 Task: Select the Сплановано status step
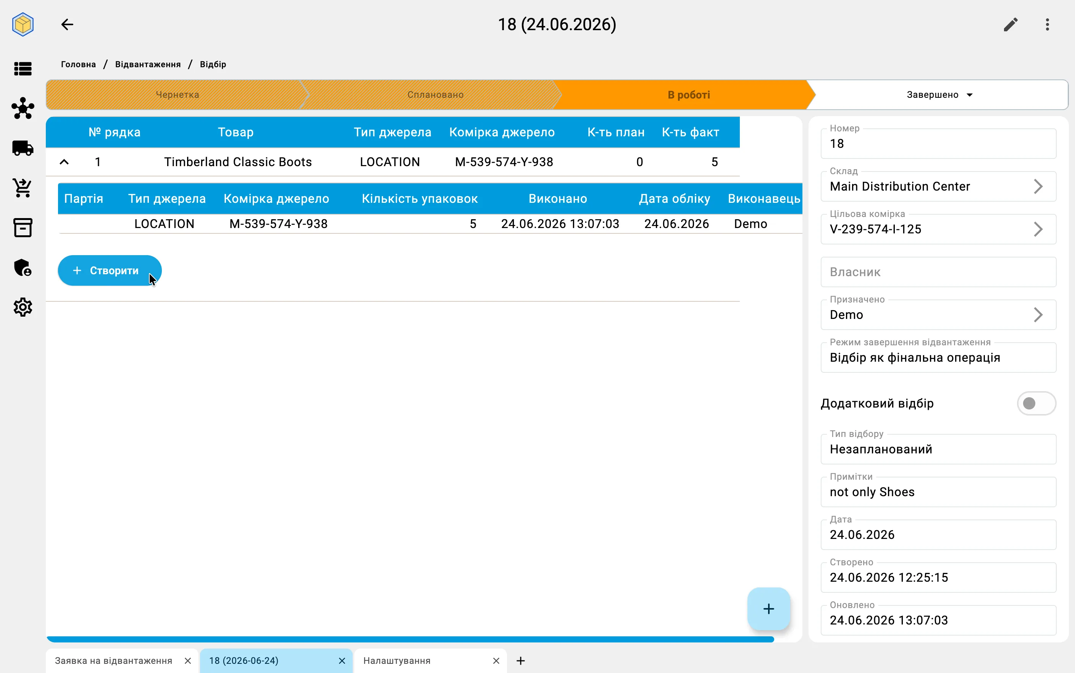[435, 95]
